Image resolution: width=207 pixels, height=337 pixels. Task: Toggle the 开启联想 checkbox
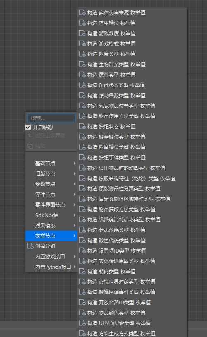pyautogui.click(x=28, y=127)
